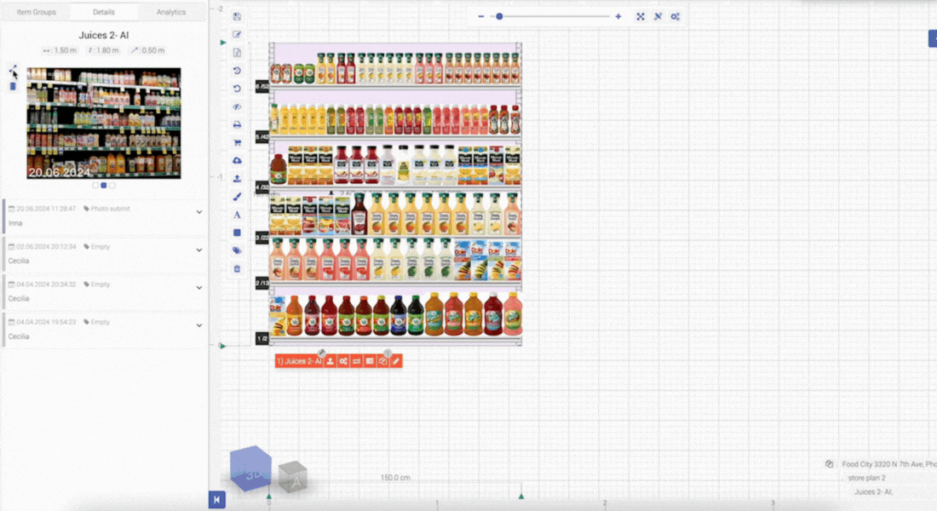This screenshot has height=511, width=937.
Task: Click the 'store plan 2' breadcrumb
Action: click(866, 478)
